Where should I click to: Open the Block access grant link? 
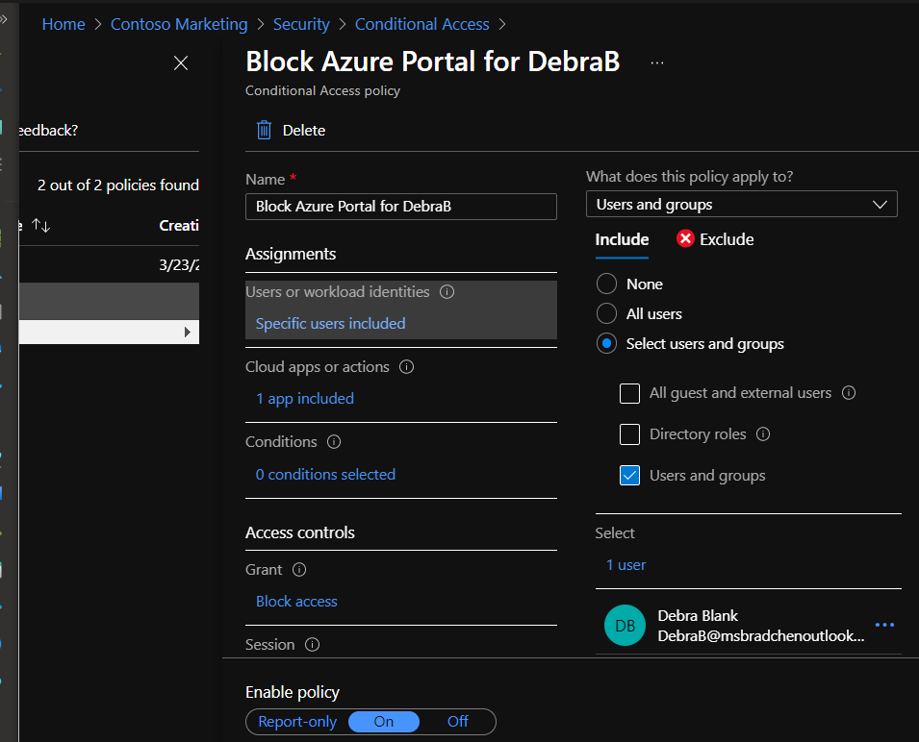(x=296, y=602)
